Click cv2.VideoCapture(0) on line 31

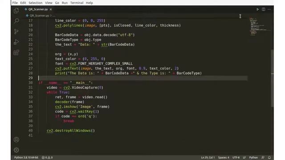pos(83,88)
